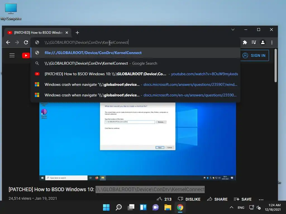Screen dimensions: 286x214
Task: Select docs.microsoft.com/answers suggestion
Action: [135, 84]
